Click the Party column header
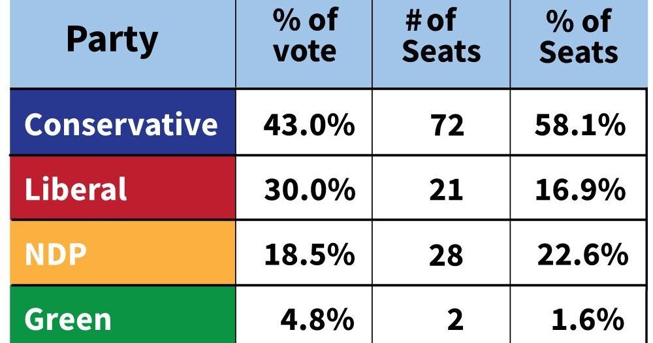This screenshot has height=343, width=653. pyautogui.click(x=123, y=44)
